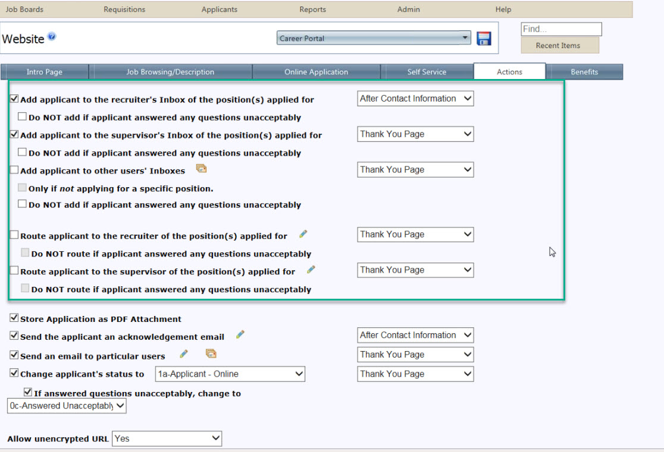This screenshot has width=664, height=452.
Task: Click the Find search field
Action: tap(561, 29)
